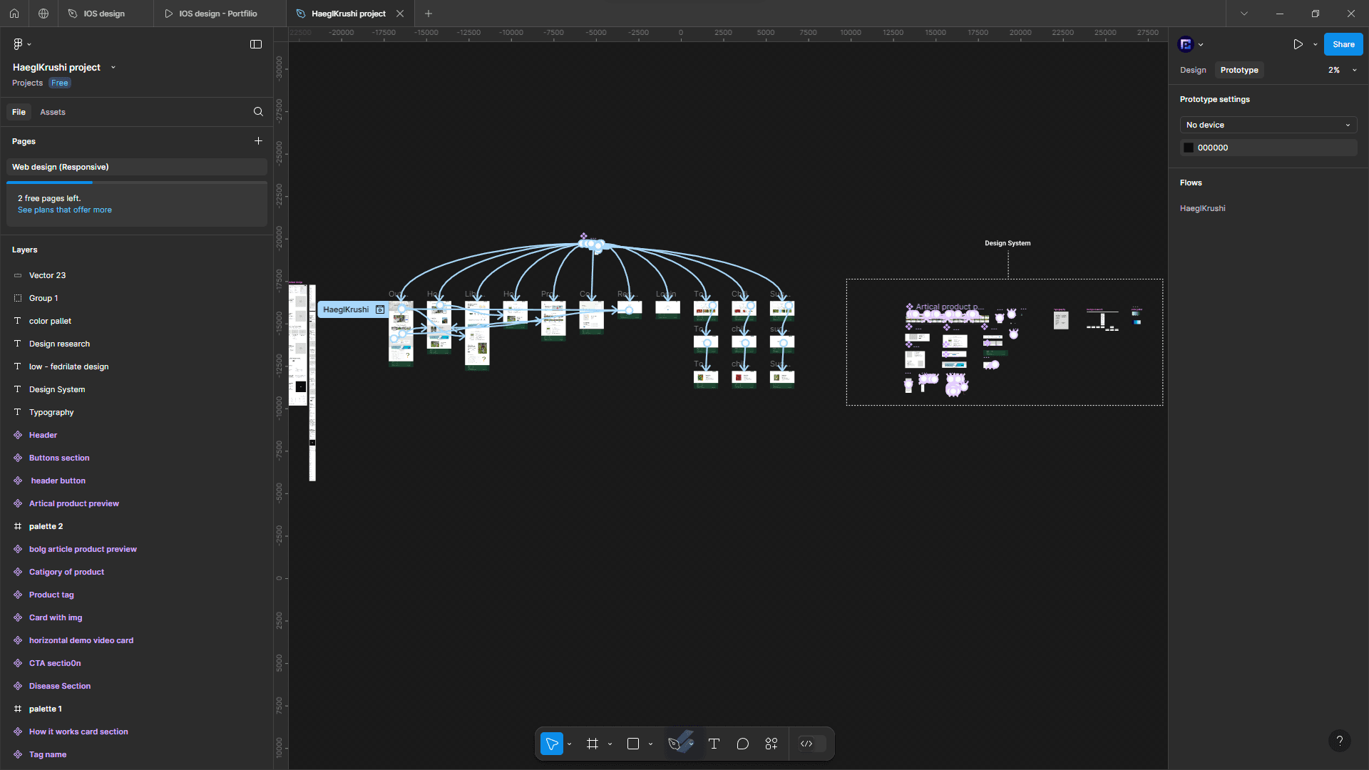Click the Share button
The height and width of the screenshot is (770, 1369).
tap(1343, 44)
